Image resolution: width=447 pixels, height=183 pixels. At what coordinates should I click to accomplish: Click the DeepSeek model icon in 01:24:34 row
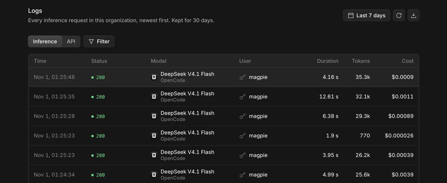(154, 175)
